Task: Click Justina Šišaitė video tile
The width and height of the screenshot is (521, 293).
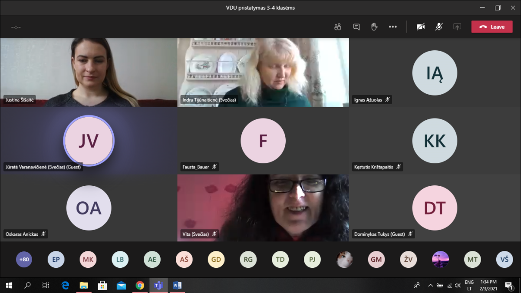Action: pos(89,72)
